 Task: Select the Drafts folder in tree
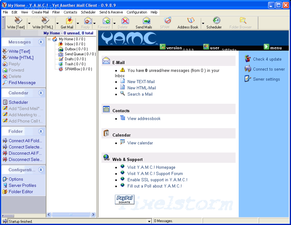75,59
